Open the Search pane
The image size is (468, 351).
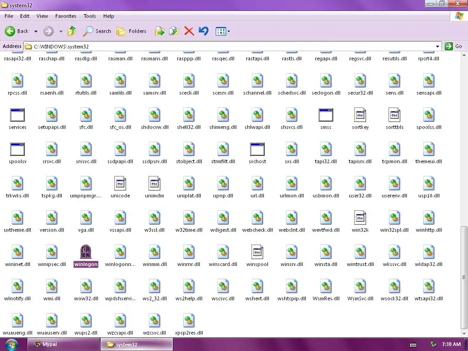(97, 31)
